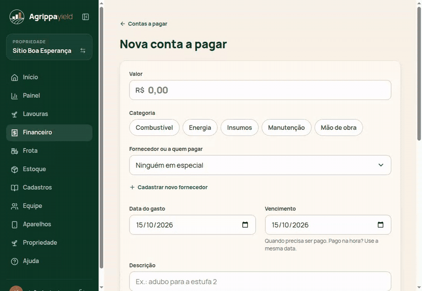This screenshot has width=422, height=291.
Task: Open Estoque from the sidebar
Action: (49, 169)
